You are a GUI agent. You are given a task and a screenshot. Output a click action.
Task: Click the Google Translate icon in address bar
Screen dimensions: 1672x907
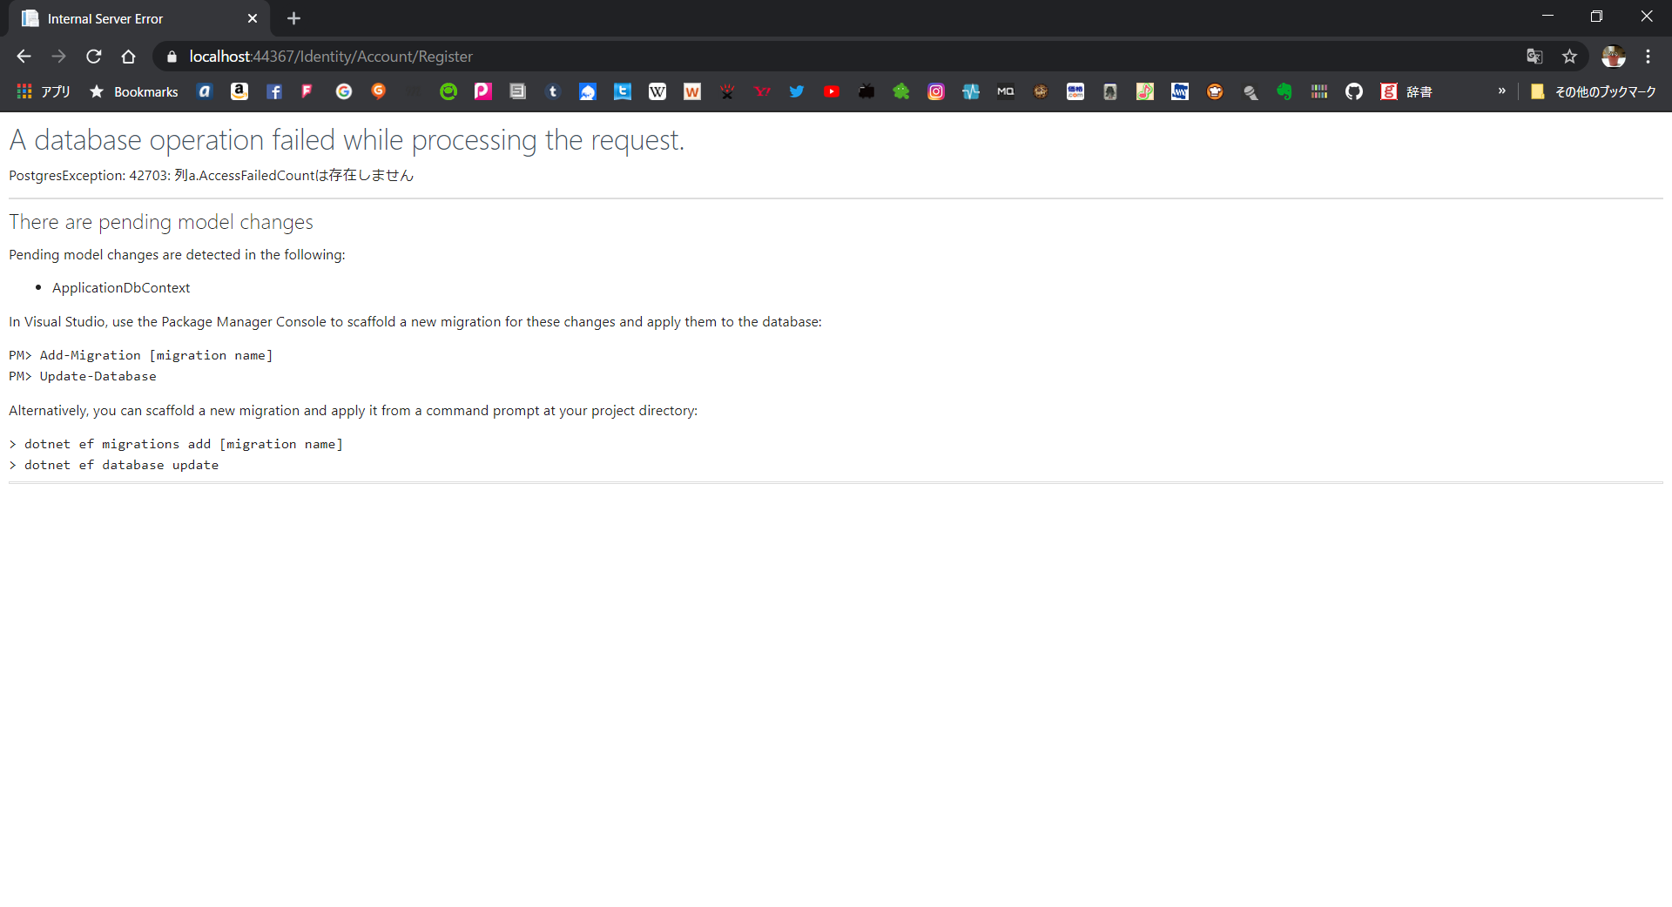pos(1534,57)
